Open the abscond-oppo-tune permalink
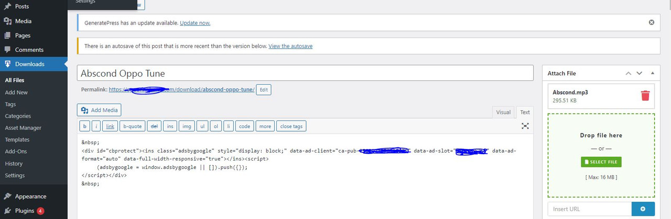The height and width of the screenshot is (219, 671). 182,90
